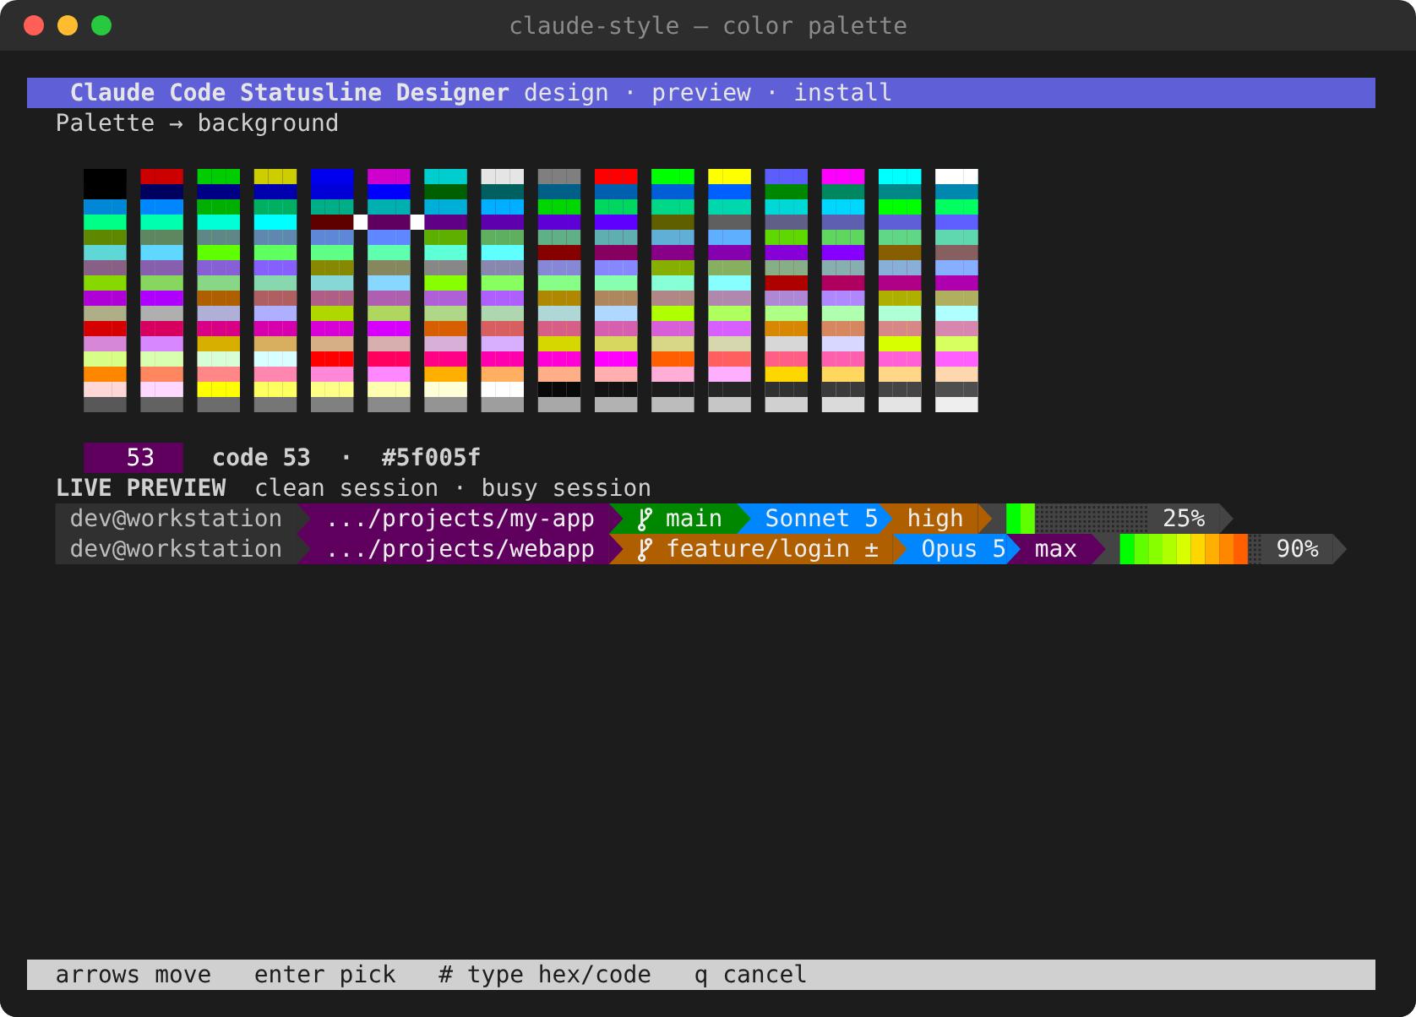Click the 25% percentage label

pos(1184,519)
